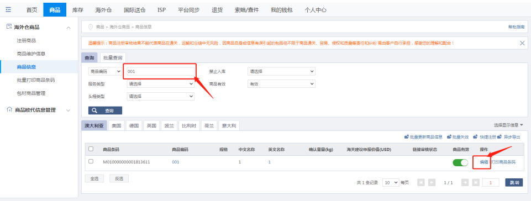Open 包材商品管理 in sidebar

point(31,93)
